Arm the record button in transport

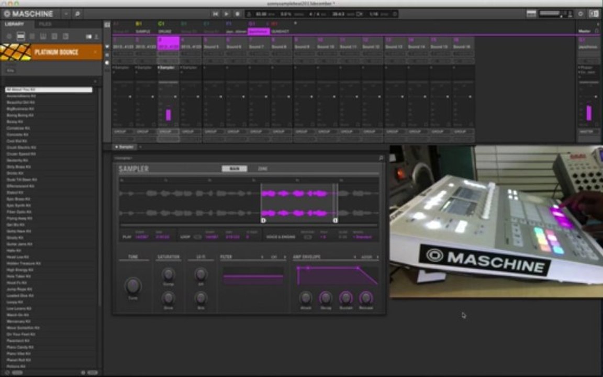(x=238, y=14)
